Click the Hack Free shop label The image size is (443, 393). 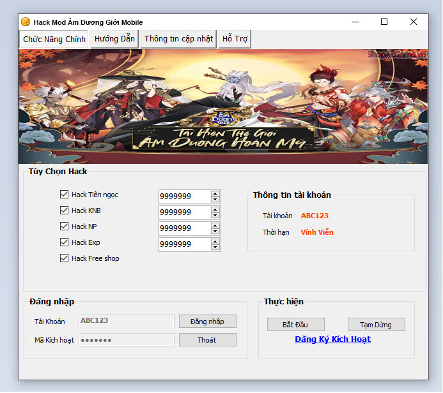pos(95,258)
